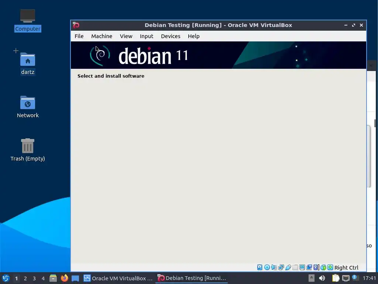Click the VirtualBox window title bar icon

76,25
